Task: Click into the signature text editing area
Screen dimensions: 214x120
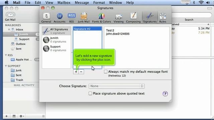Action: [137, 47]
